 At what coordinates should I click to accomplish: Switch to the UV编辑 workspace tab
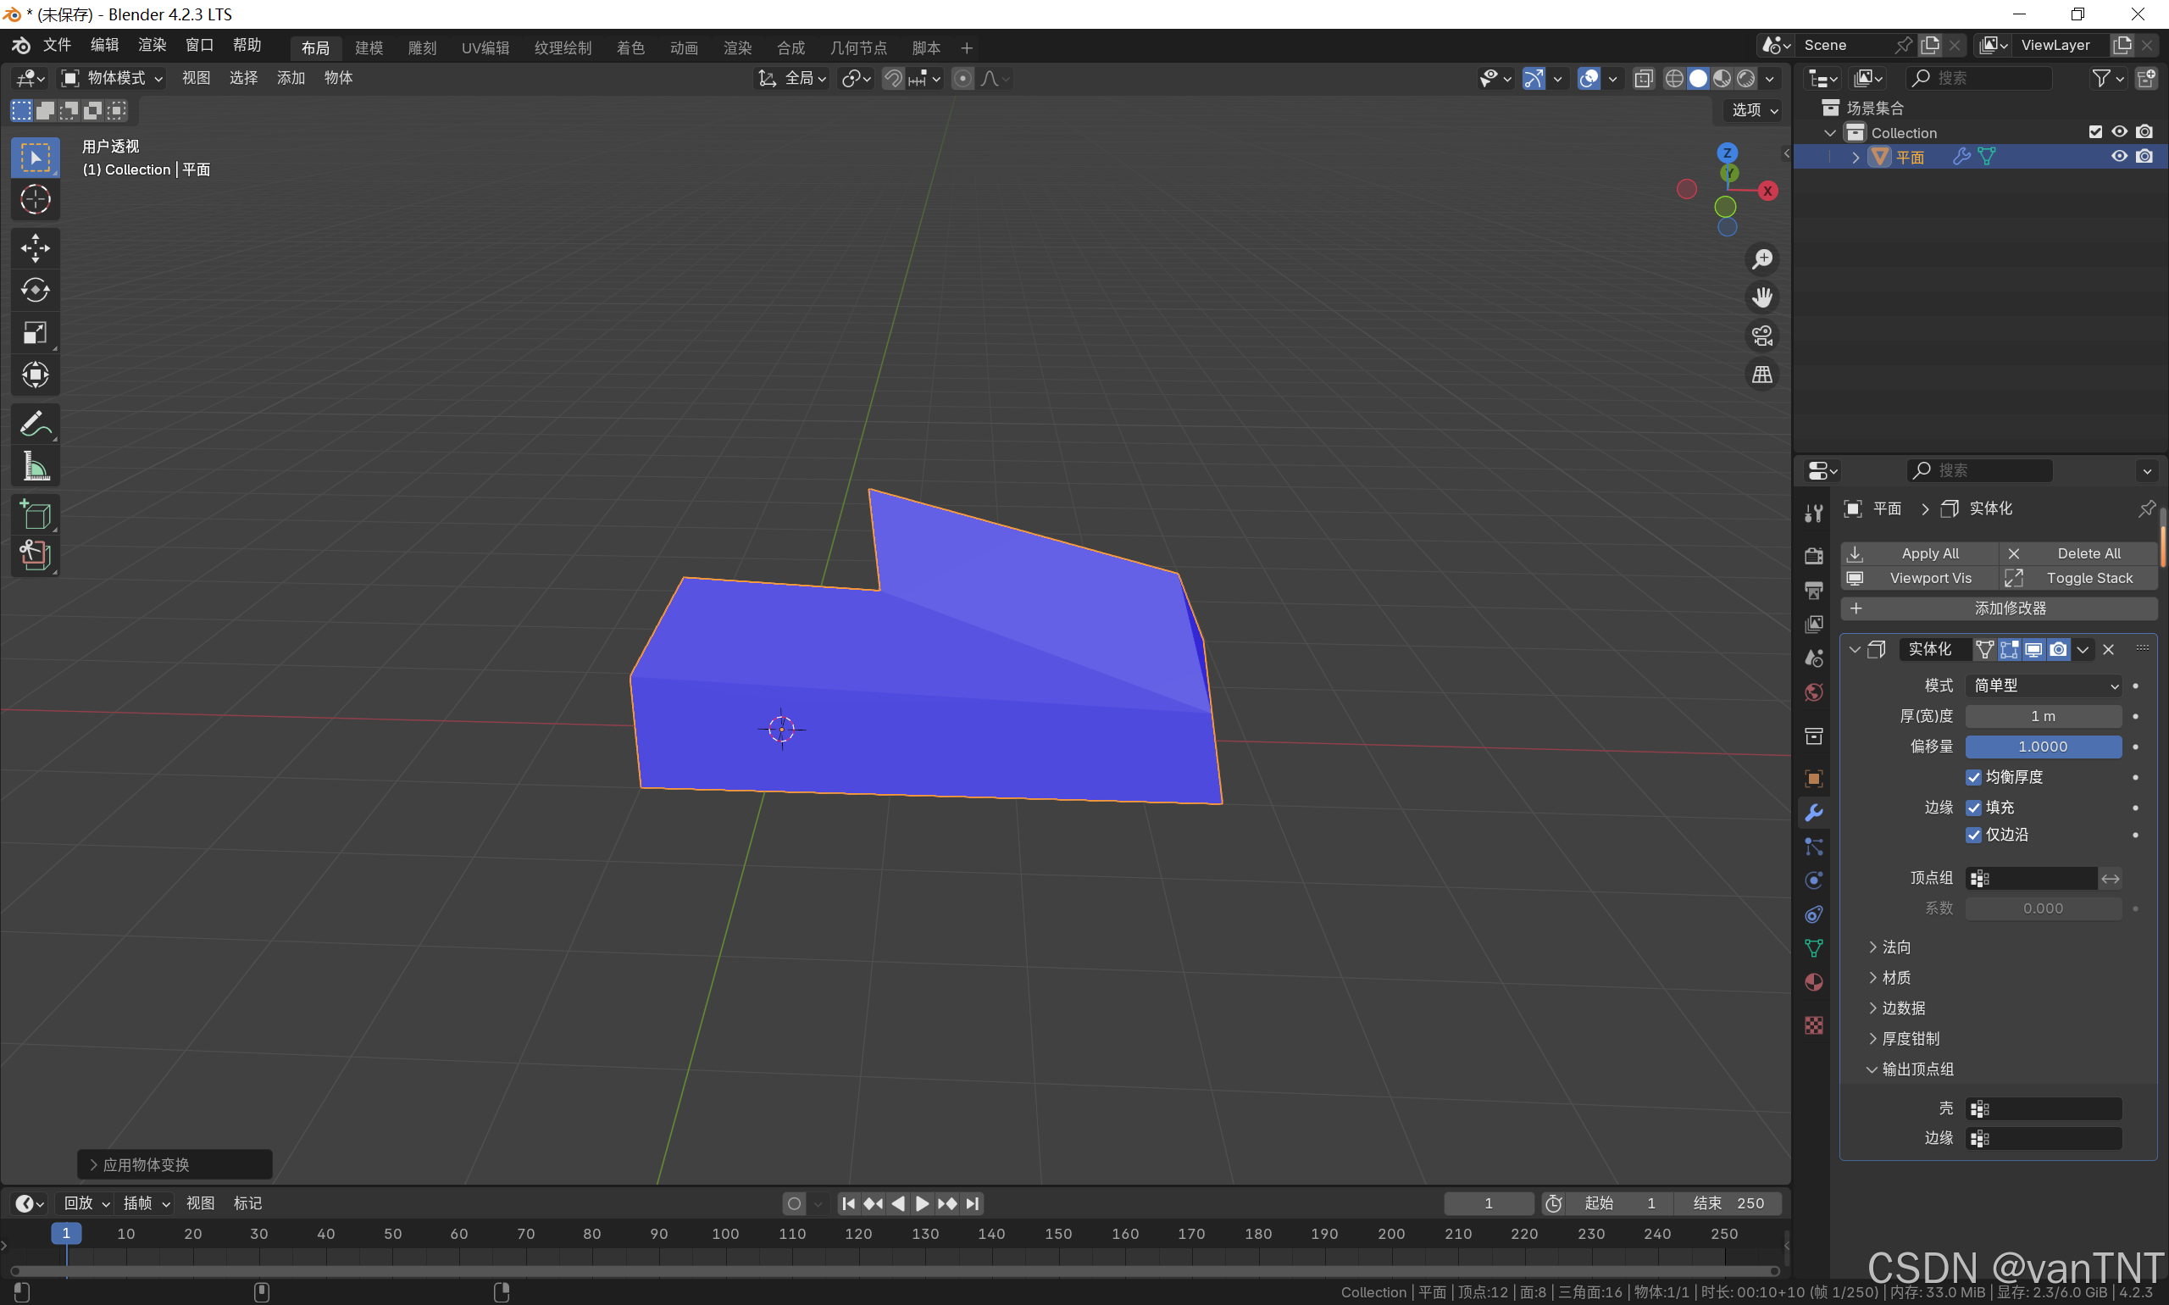(485, 47)
